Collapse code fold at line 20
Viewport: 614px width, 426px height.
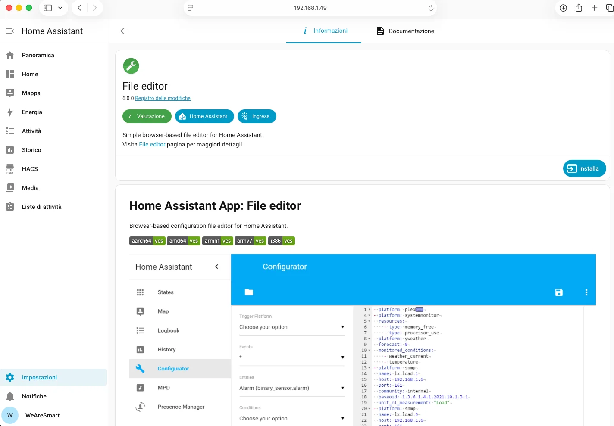(370, 409)
